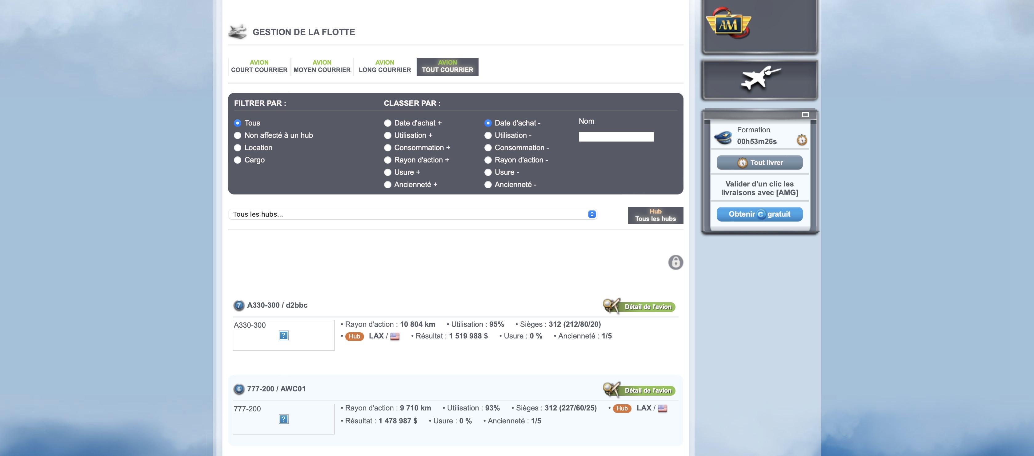This screenshot has width=1034, height=456.
Task: Click the Obtenir gratuit button
Action: pyautogui.click(x=759, y=214)
